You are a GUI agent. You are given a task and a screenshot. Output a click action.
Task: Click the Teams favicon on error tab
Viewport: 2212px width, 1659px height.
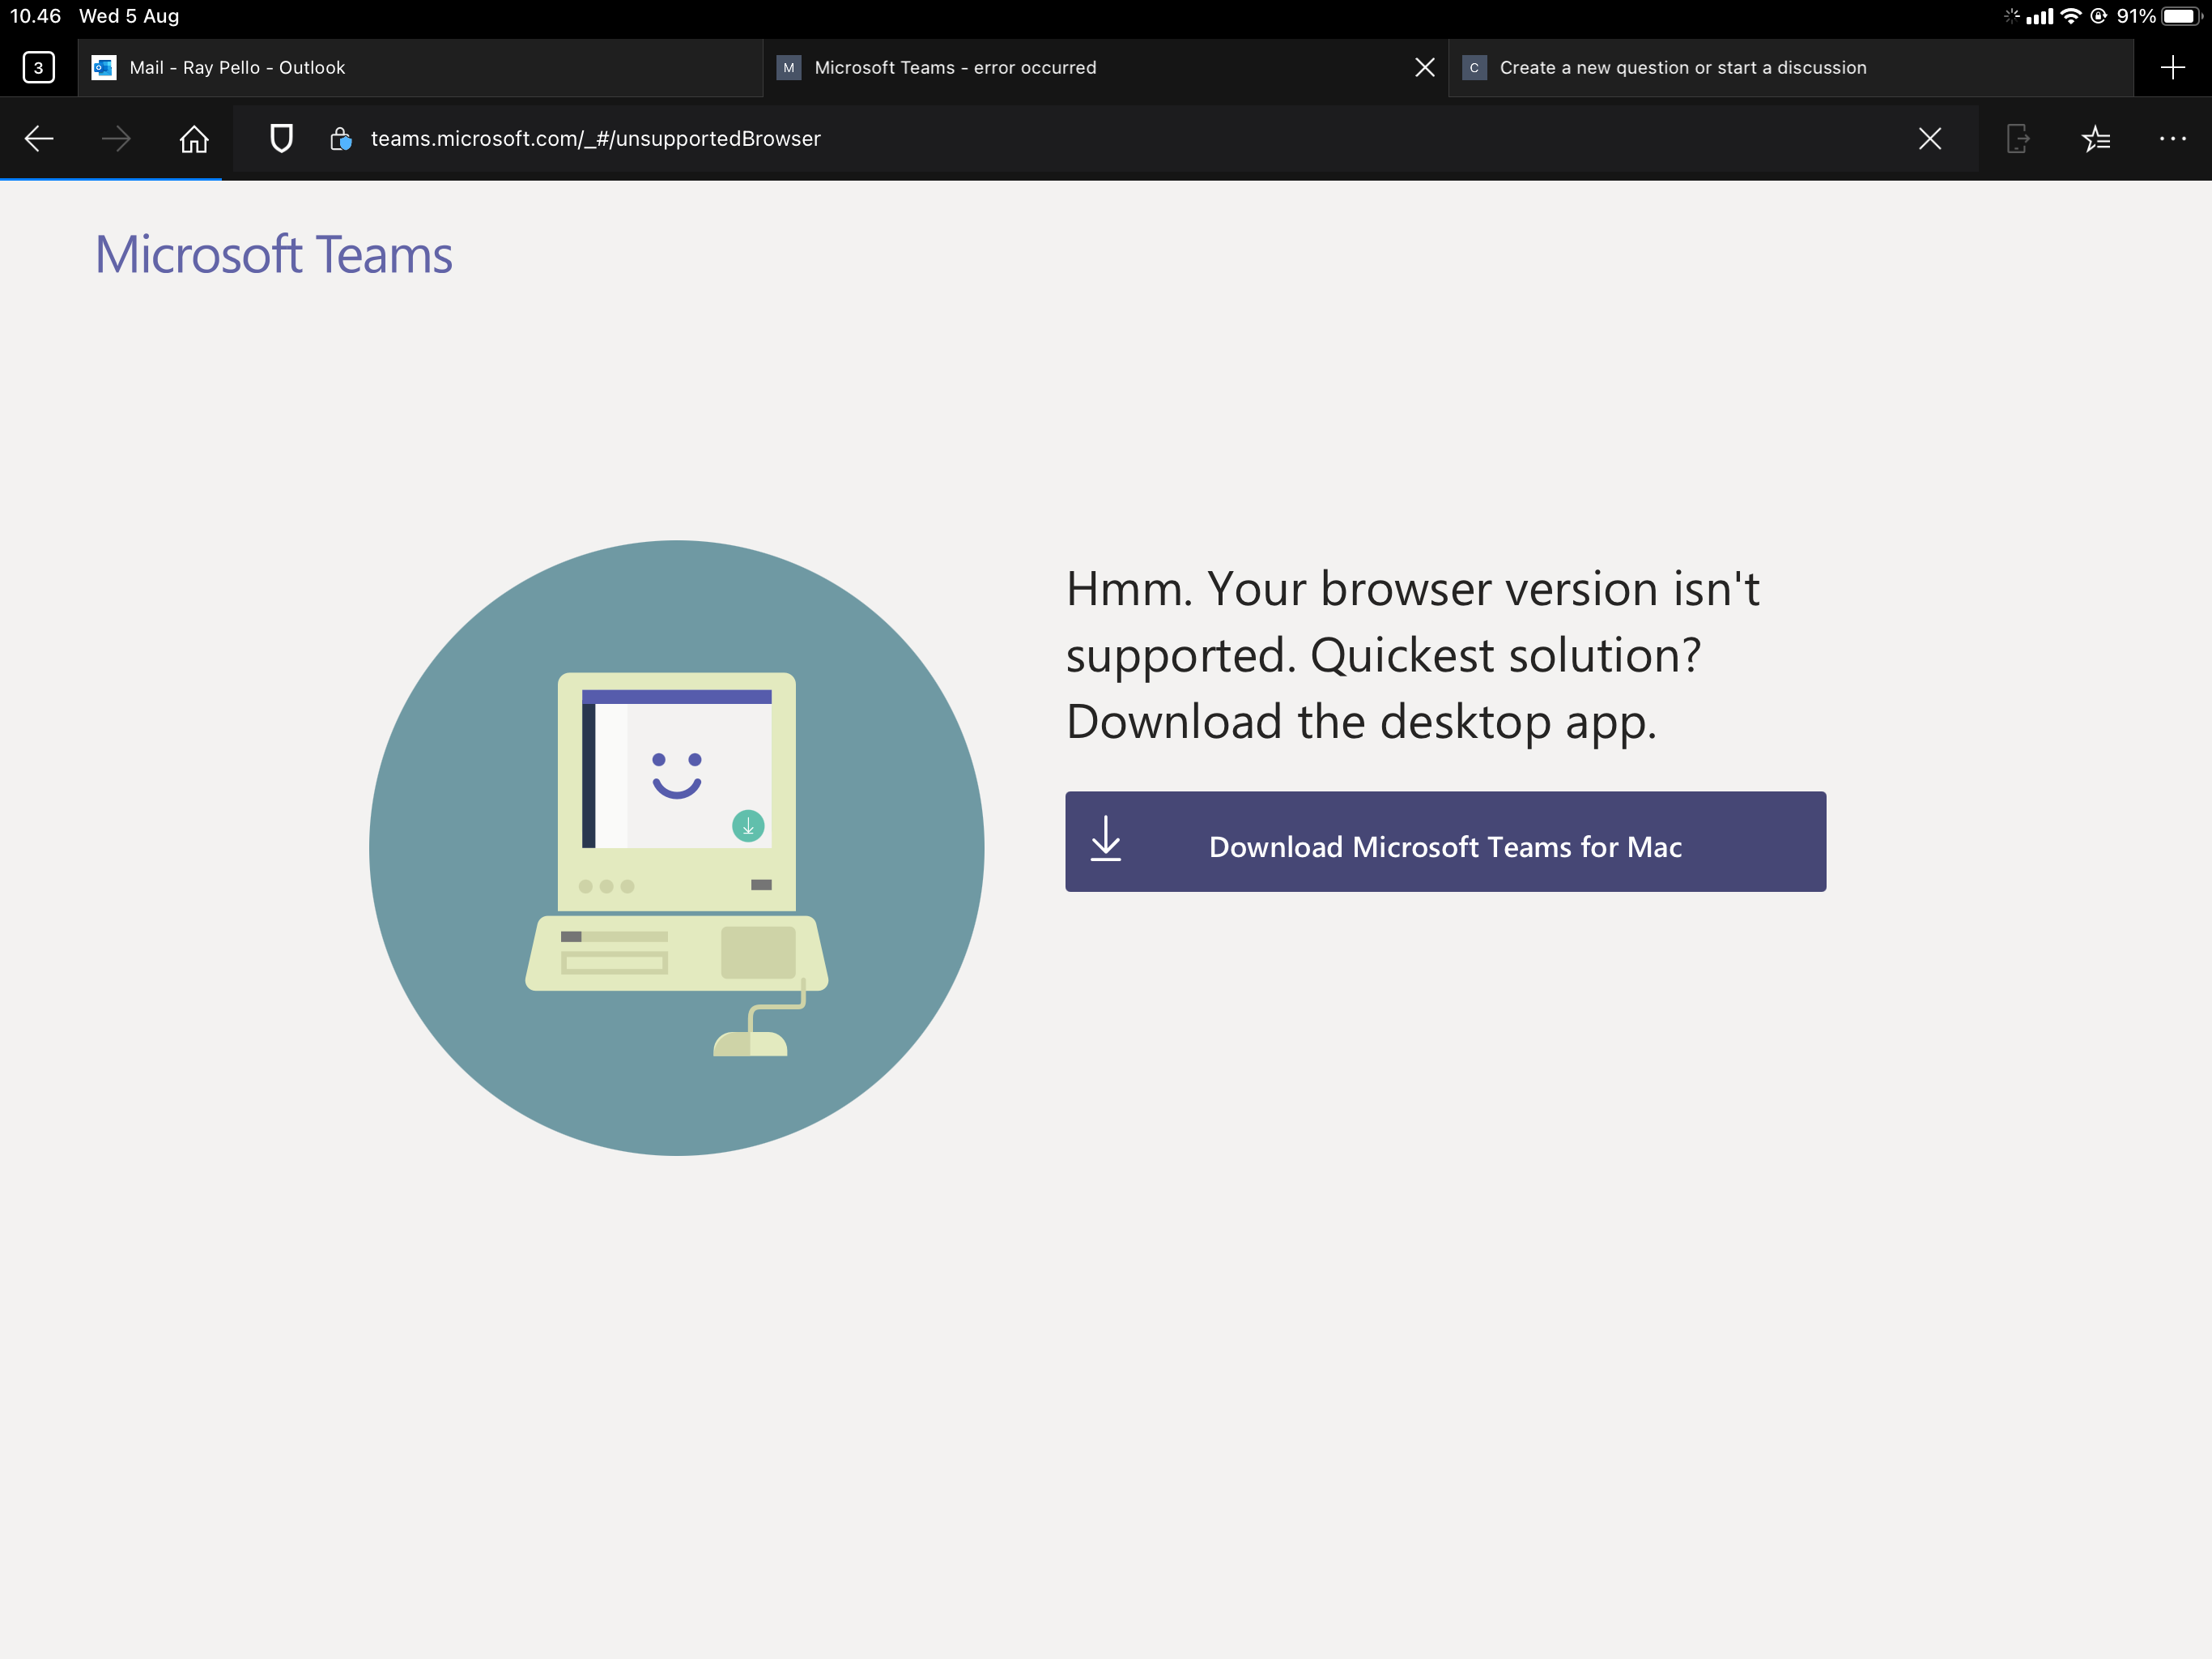pos(789,67)
